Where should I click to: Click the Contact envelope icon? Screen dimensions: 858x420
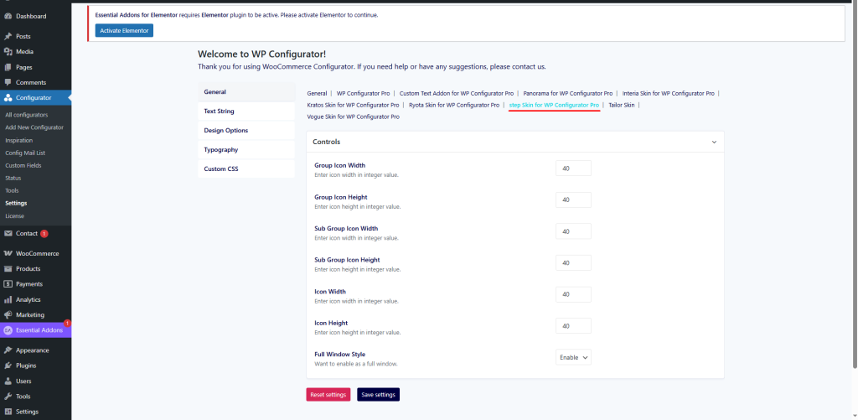pos(8,233)
